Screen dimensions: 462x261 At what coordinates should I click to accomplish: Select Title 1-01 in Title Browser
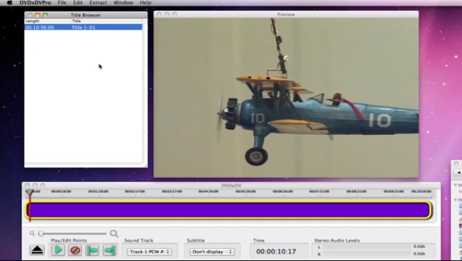(x=84, y=27)
